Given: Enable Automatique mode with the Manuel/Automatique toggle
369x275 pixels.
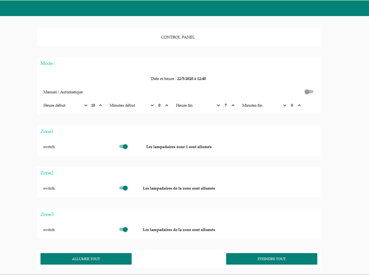Looking at the screenshot, I should [x=308, y=92].
